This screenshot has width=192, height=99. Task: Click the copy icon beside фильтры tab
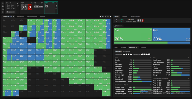pyautogui.click(x=136, y=47)
